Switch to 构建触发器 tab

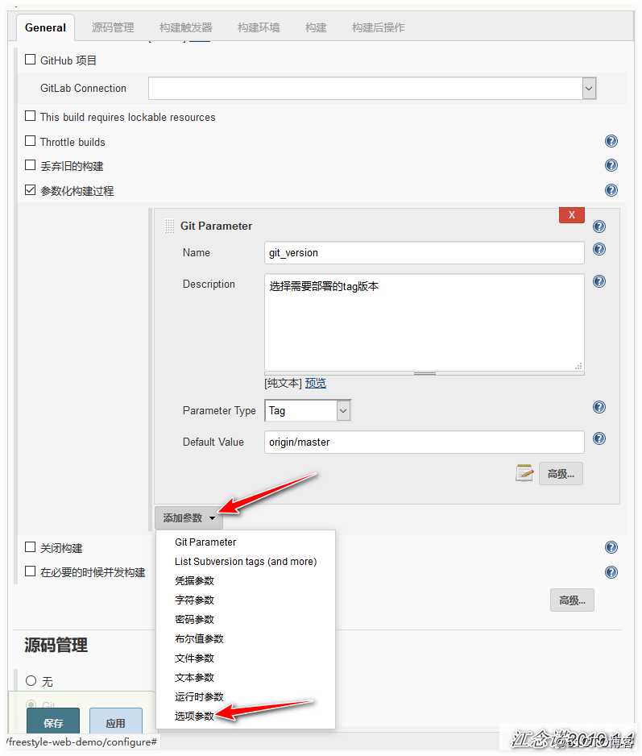(185, 27)
